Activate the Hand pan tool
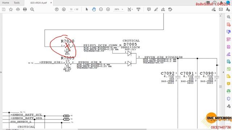This screenshot has width=232, height=130. [94, 9]
